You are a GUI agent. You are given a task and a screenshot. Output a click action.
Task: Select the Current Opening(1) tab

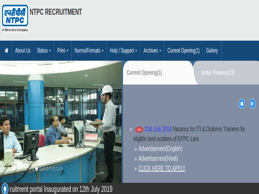coord(144,72)
